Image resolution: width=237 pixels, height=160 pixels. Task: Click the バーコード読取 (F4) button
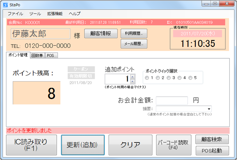(174, 145)
